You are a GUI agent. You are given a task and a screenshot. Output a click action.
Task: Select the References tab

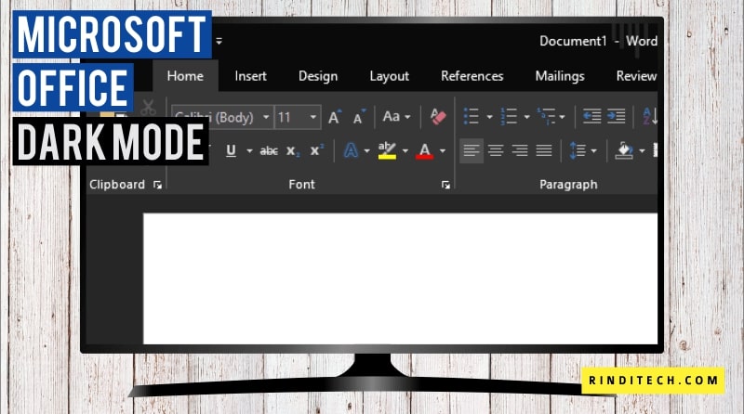[472, 76]
